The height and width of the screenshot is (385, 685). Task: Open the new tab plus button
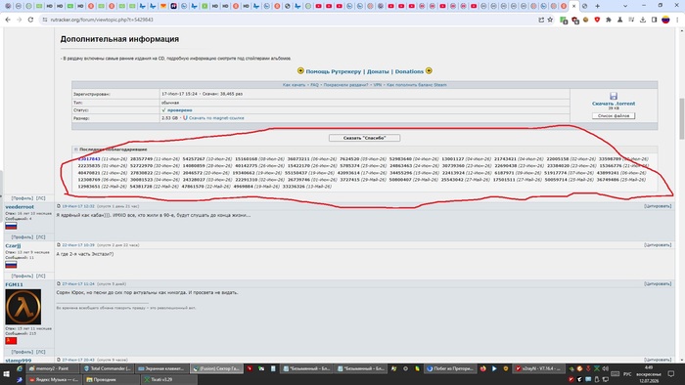pyautogui.click(x=597, y=6)
